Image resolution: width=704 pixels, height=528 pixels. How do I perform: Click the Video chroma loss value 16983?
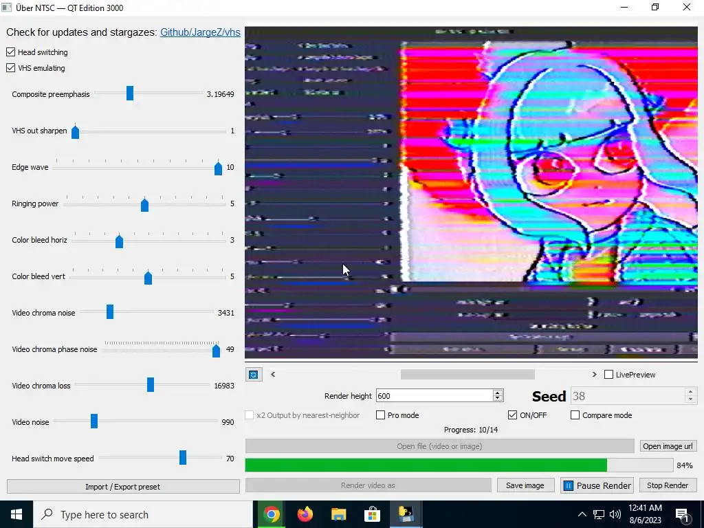pyautogui.click(x=224, y=386)
